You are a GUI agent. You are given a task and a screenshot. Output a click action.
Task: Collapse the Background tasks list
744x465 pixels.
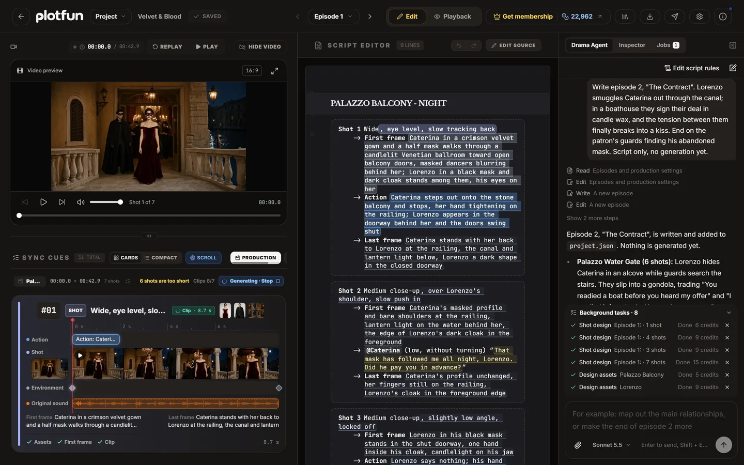coord(729,313)
